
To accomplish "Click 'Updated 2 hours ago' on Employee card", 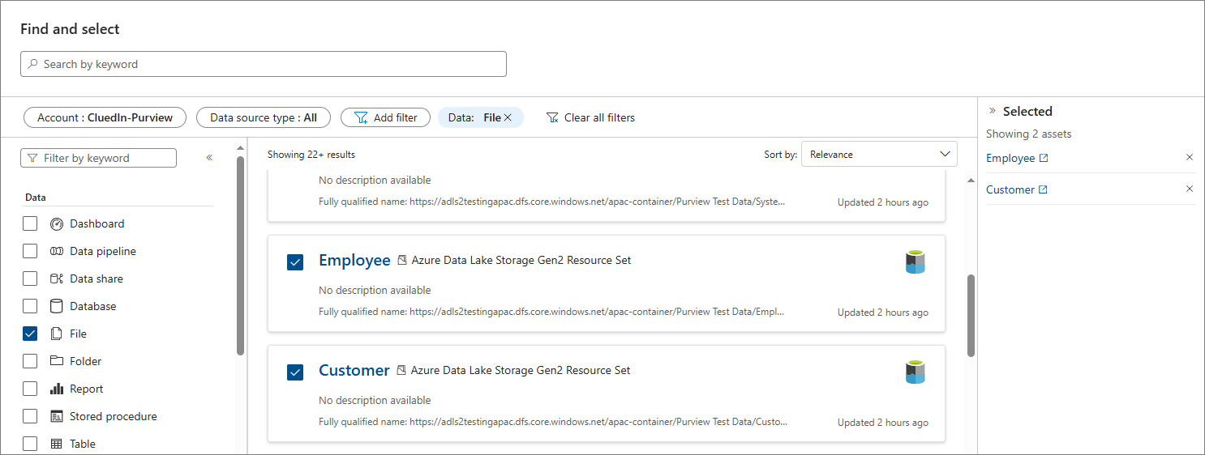I will tap(883, 312).
